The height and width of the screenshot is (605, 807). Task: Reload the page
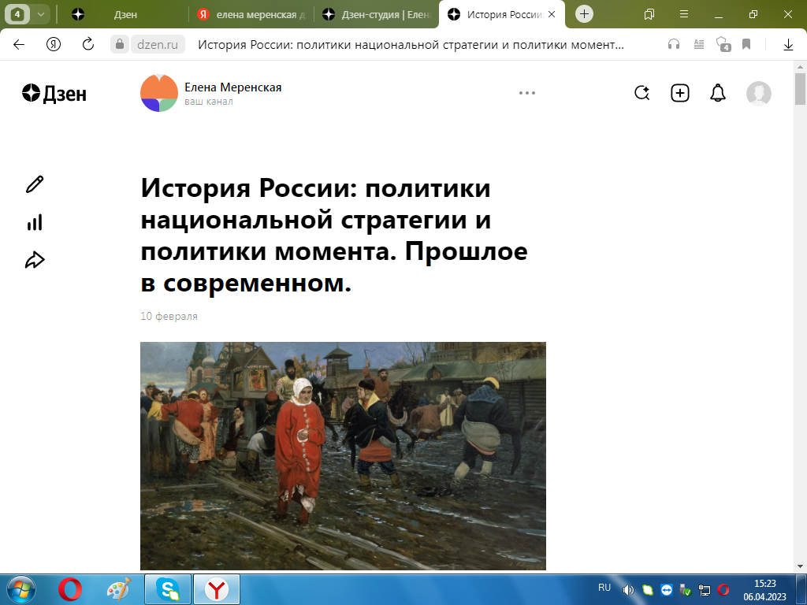tap(88, 45)
